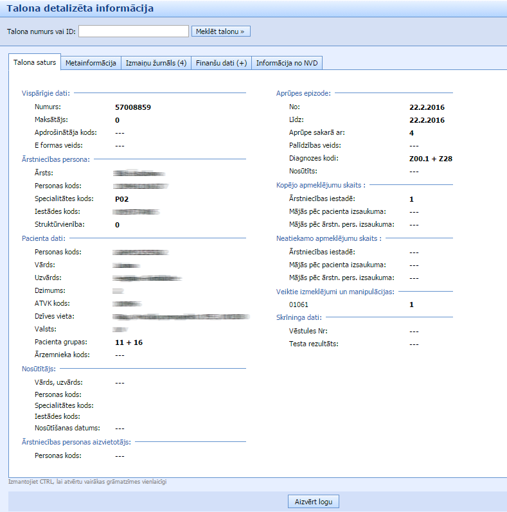Image resolution: width=507 pixels, height=512 pixels.
Task: Click the specialty code value P02
Action: [122, 199]
